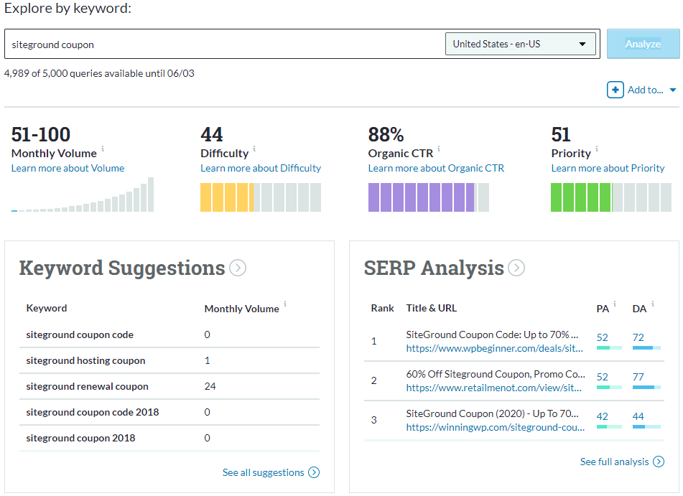Click the 88% Organic CTR value
Screen dimensions: 683x496
click(x=386, y=134)
